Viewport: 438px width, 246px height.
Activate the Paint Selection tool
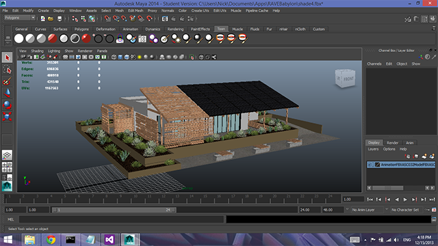[x=8, y=81]
